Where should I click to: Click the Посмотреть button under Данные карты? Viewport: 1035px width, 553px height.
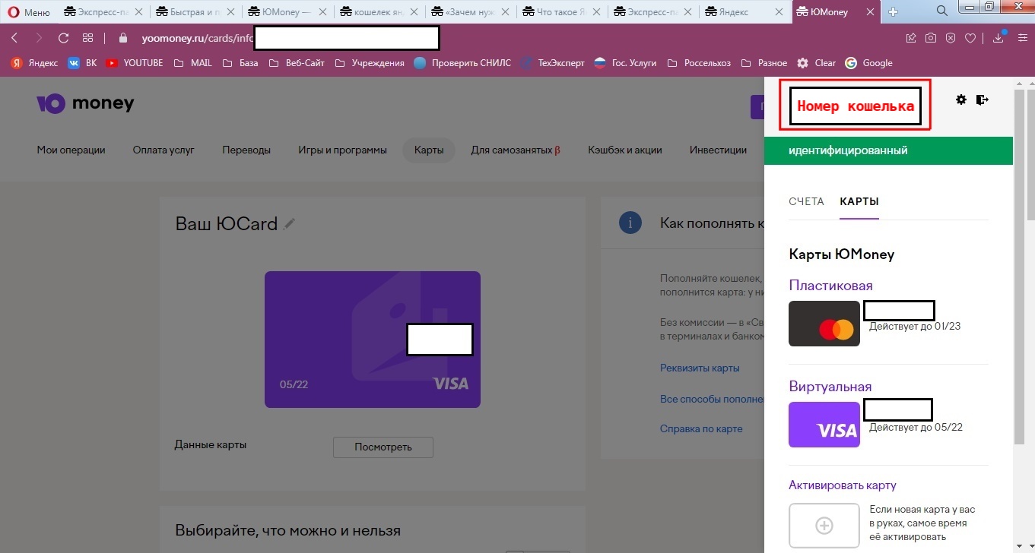coord(383,447)
